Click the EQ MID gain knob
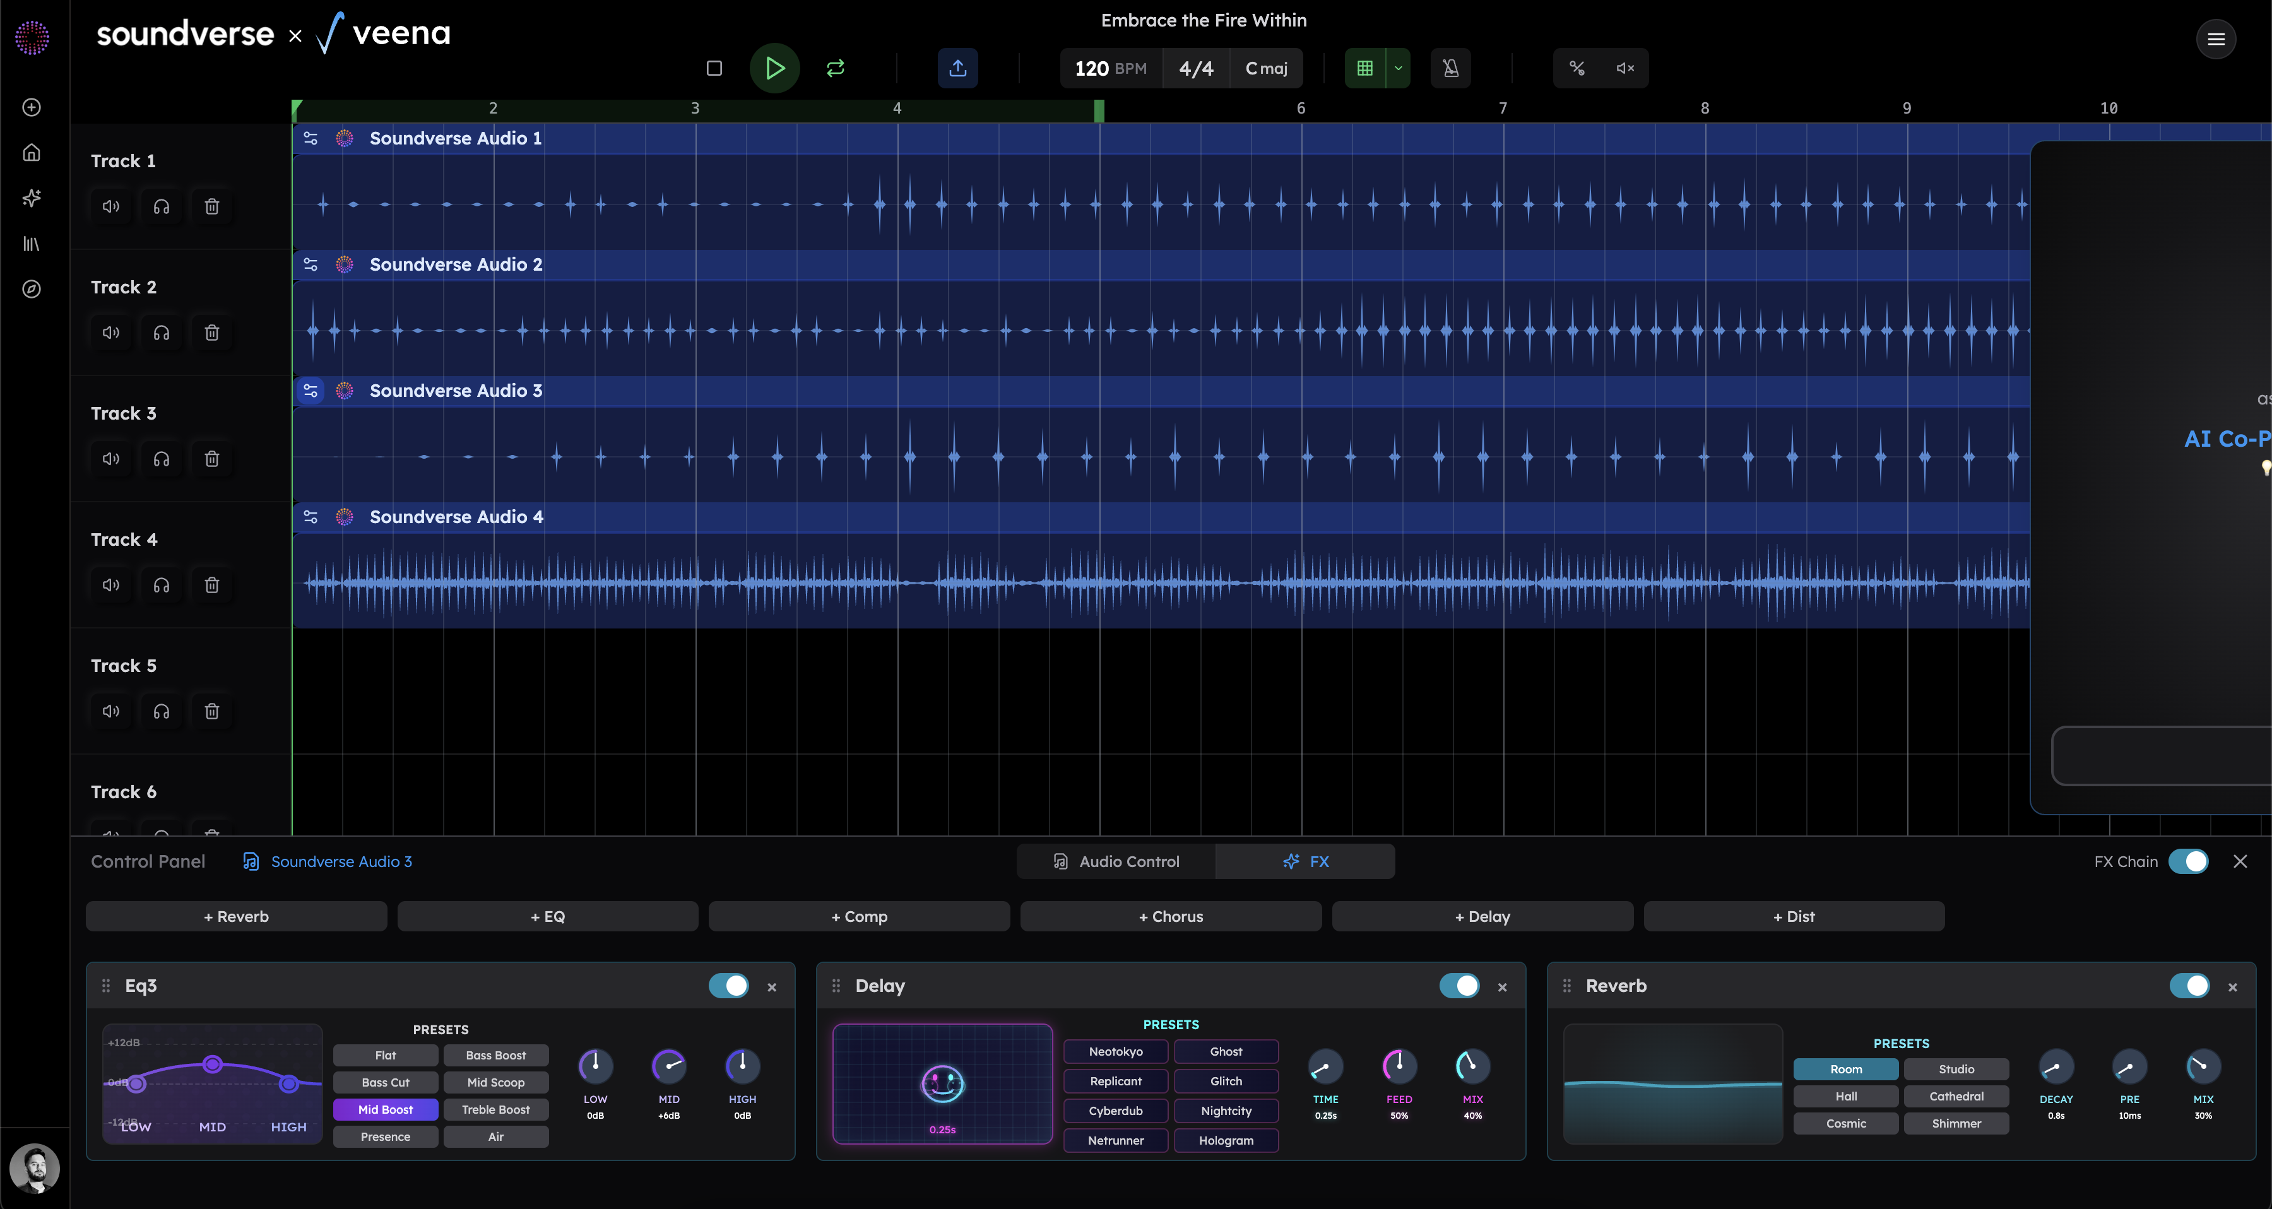 click(668, 1066)
